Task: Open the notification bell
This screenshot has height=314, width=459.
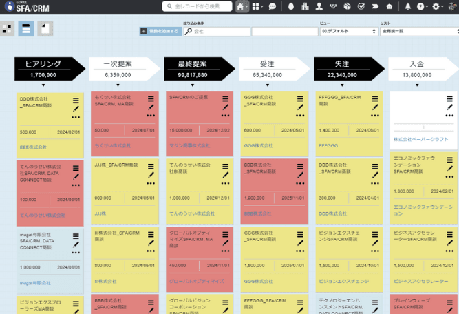Action: [408, 6]
